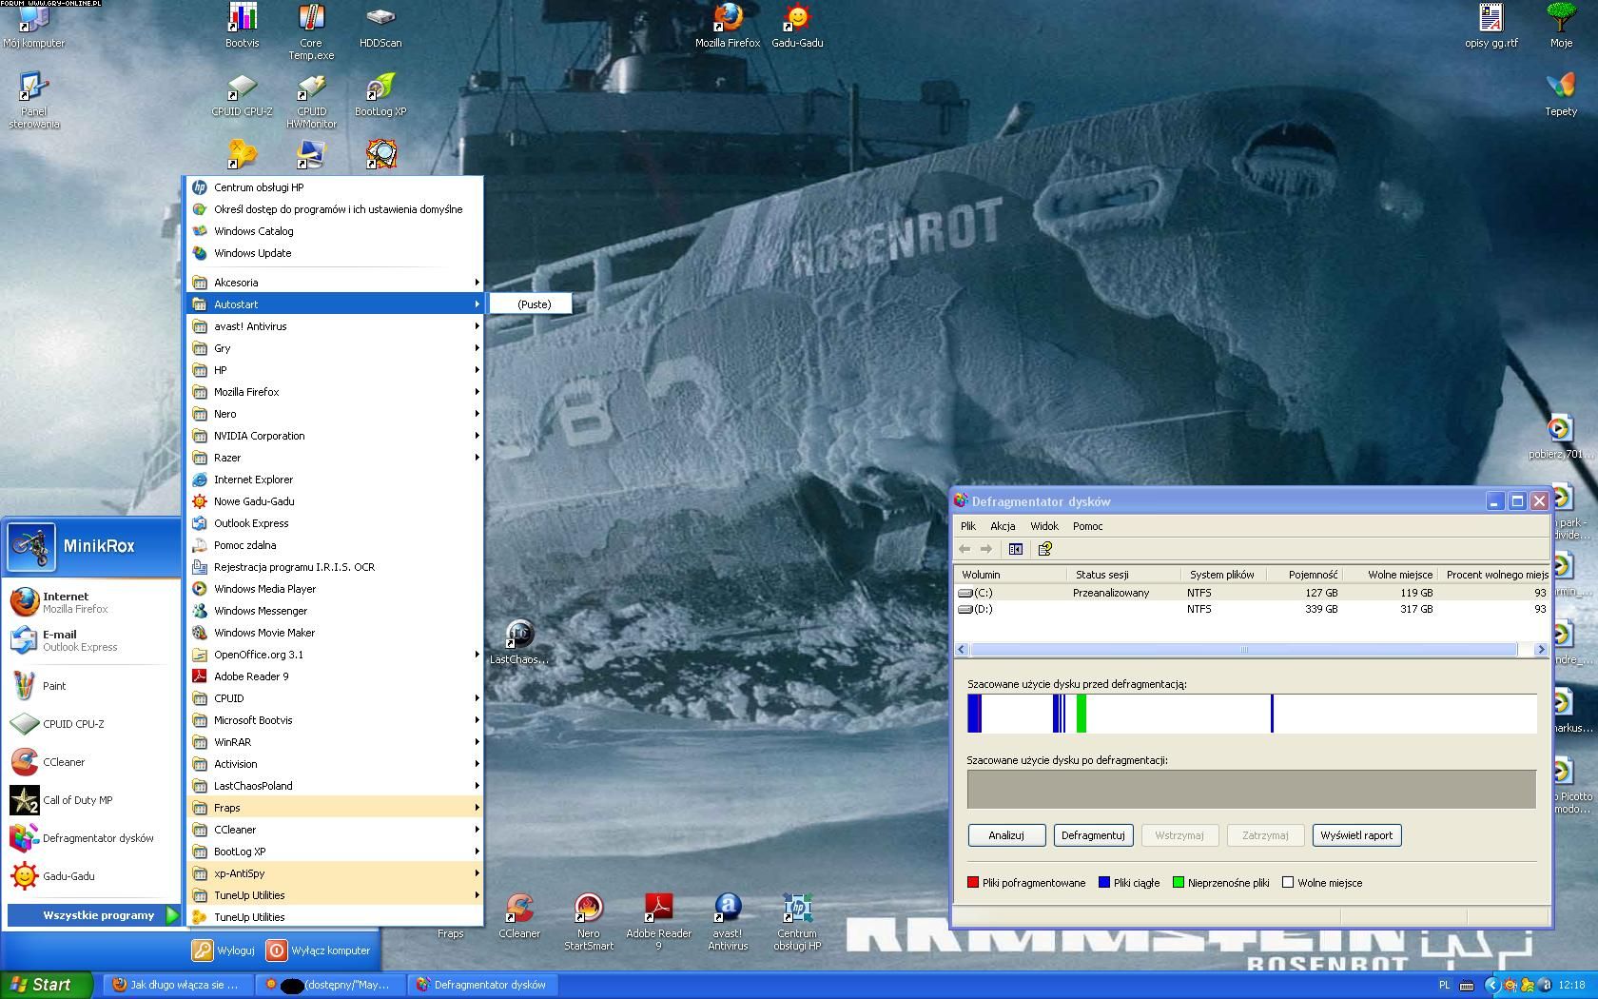Open CCleaner desktop shortcut
The height and width of the screenshot is (999, 1598).
519,916
